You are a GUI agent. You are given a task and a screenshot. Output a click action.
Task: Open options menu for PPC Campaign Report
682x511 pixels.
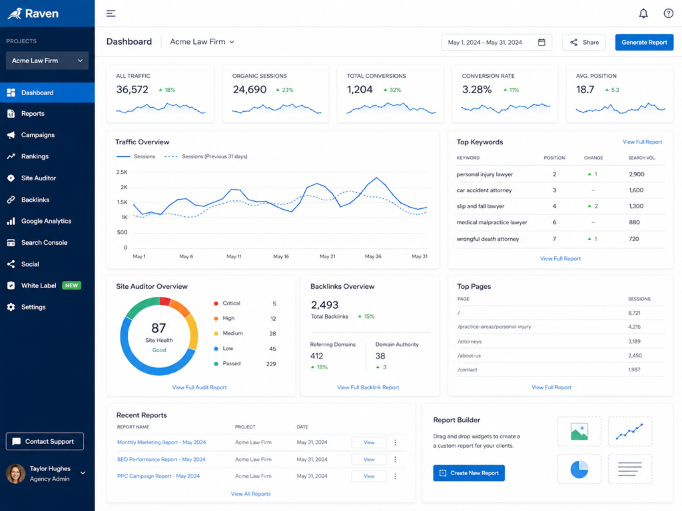(395, 476)
